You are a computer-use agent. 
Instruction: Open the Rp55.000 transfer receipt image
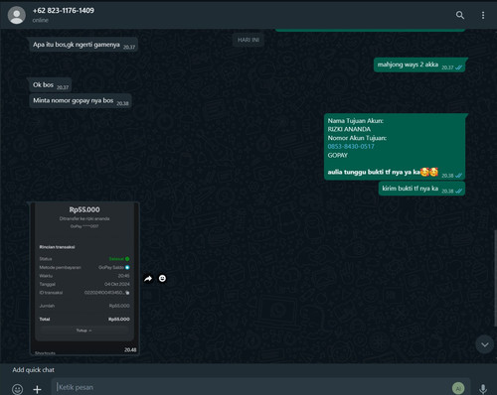(84, 279)
